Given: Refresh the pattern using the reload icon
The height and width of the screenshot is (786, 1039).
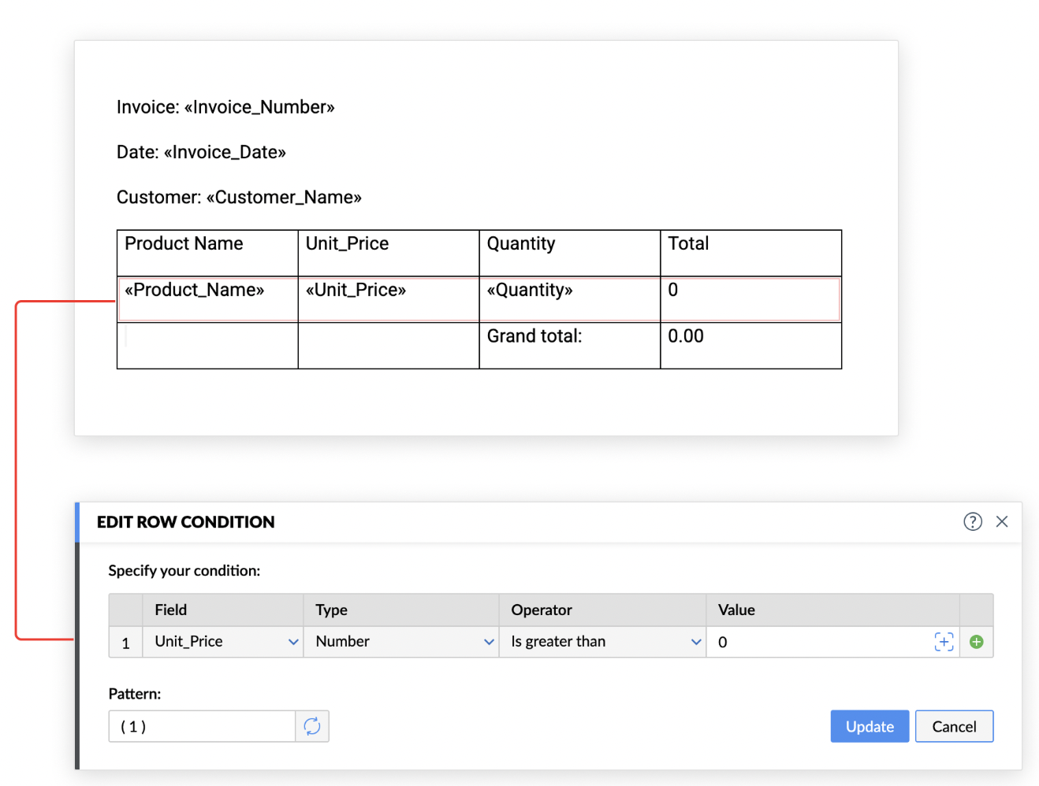Looking at the screenshot, I should [312, 726].
